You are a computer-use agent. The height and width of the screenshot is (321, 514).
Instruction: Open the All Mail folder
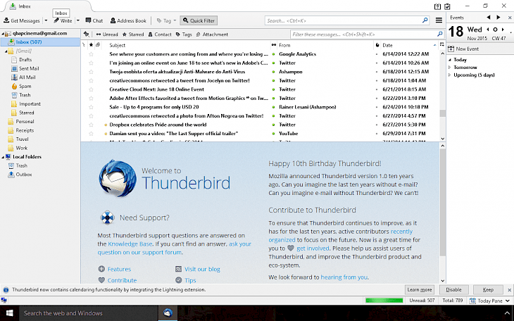point(27,77)
